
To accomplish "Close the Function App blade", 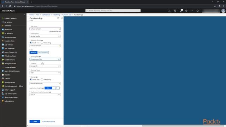I will pyautogui.click(x=62, y=18).
